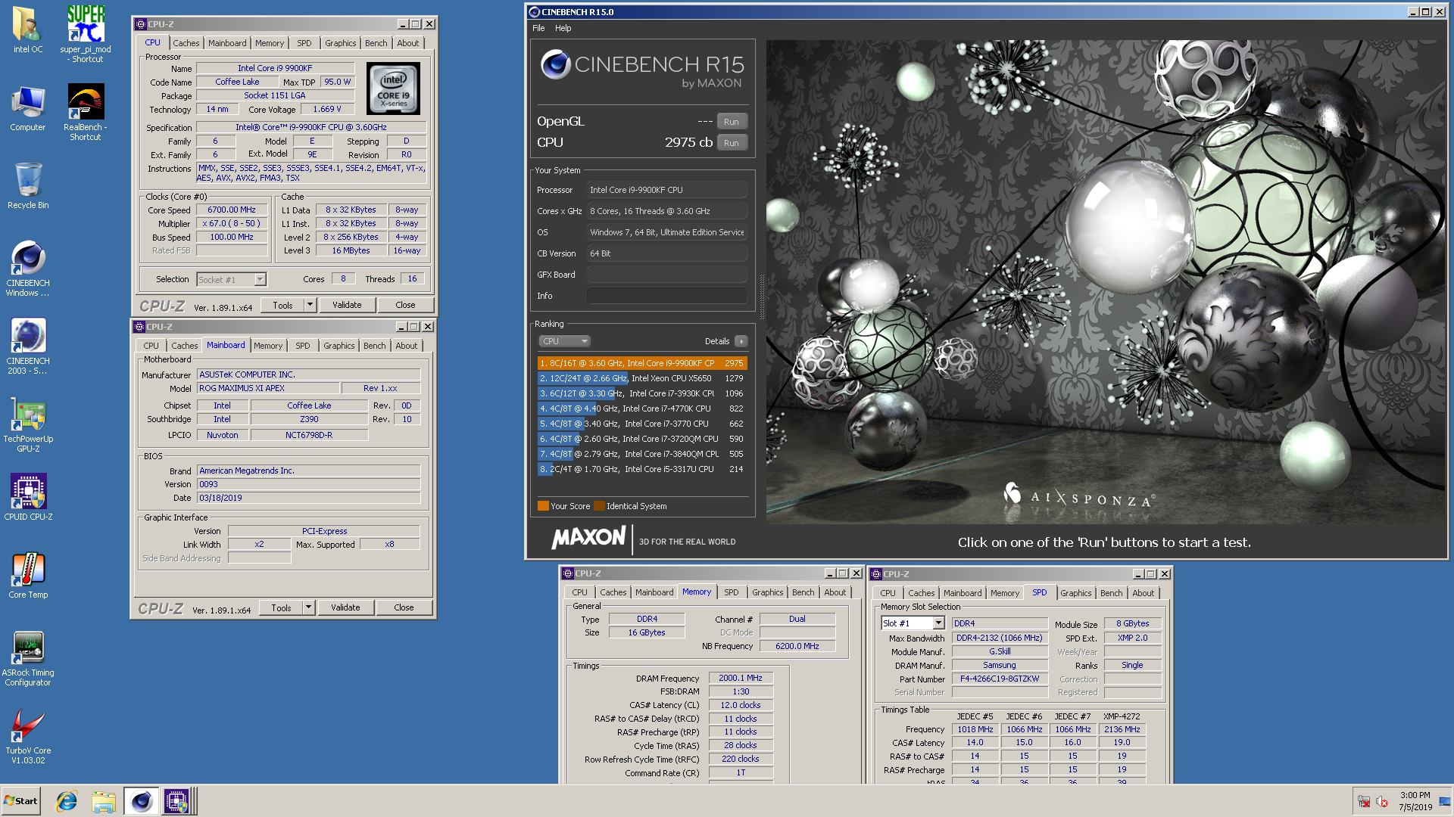Select Graphics tab in Memory CPU-Z window
1454x817 pixels.
tap(767, 592)
